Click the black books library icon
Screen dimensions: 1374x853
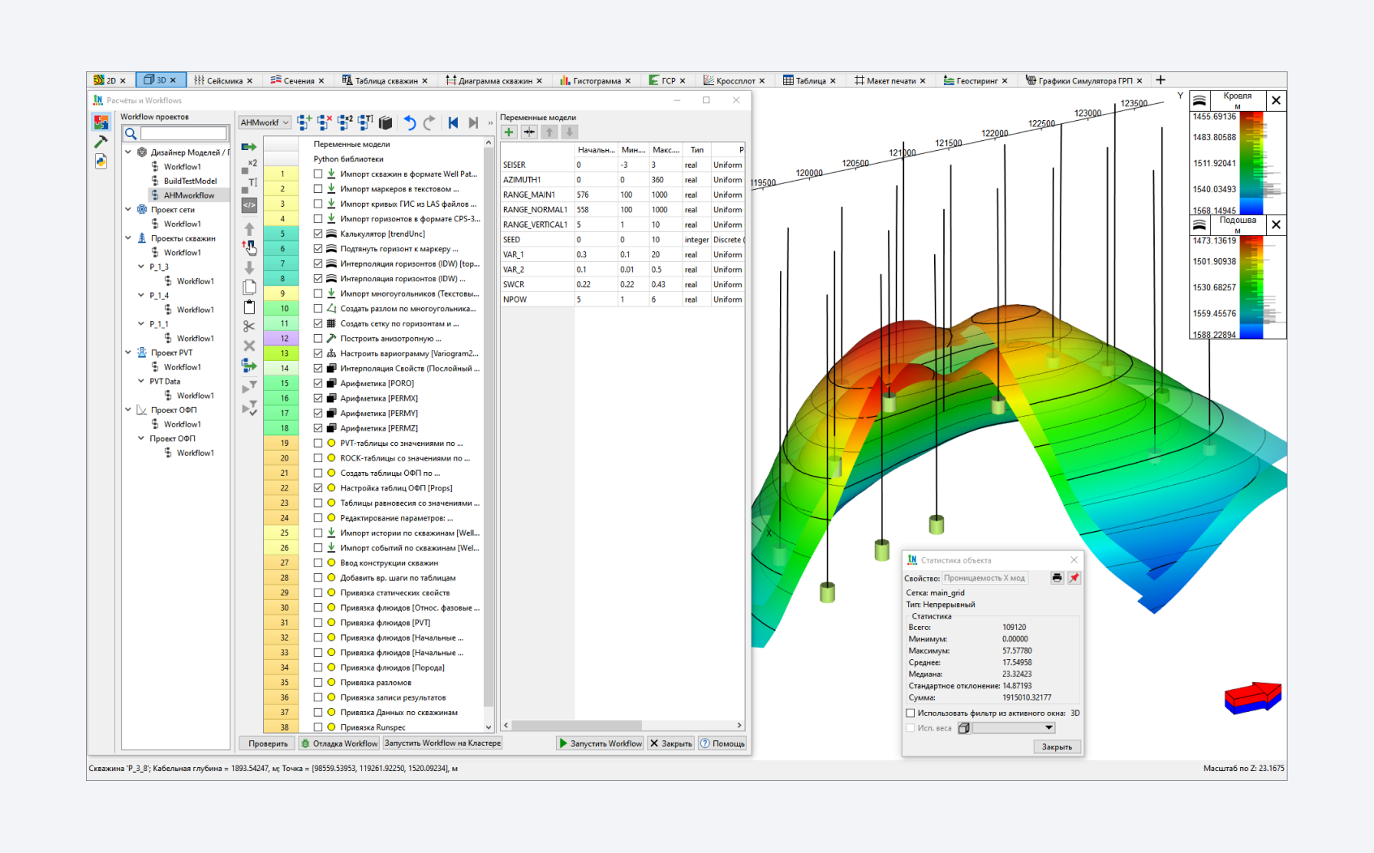(385, 122)
